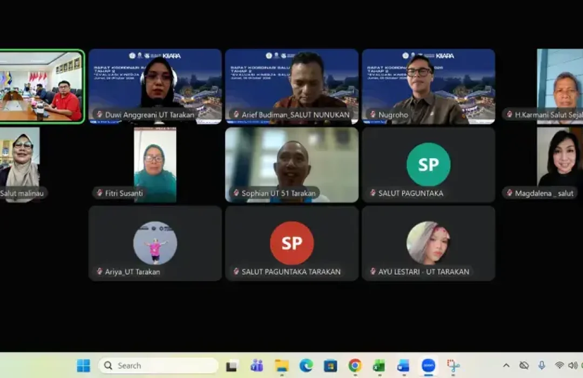583x378 pixels.
Task: Click muted mic icon beside Arief Budiman
Action: [236, 114]
